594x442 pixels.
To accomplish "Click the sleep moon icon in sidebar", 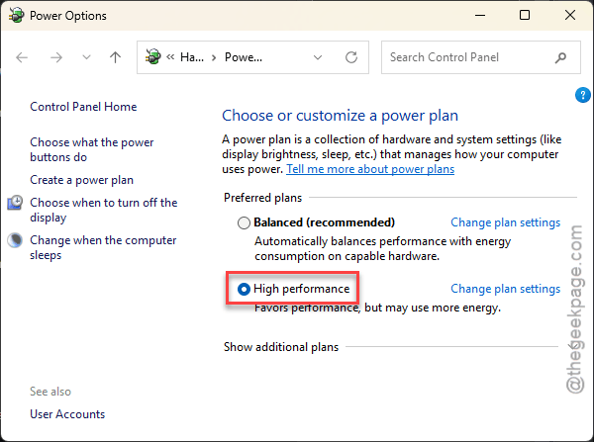I will pos(15,240).
